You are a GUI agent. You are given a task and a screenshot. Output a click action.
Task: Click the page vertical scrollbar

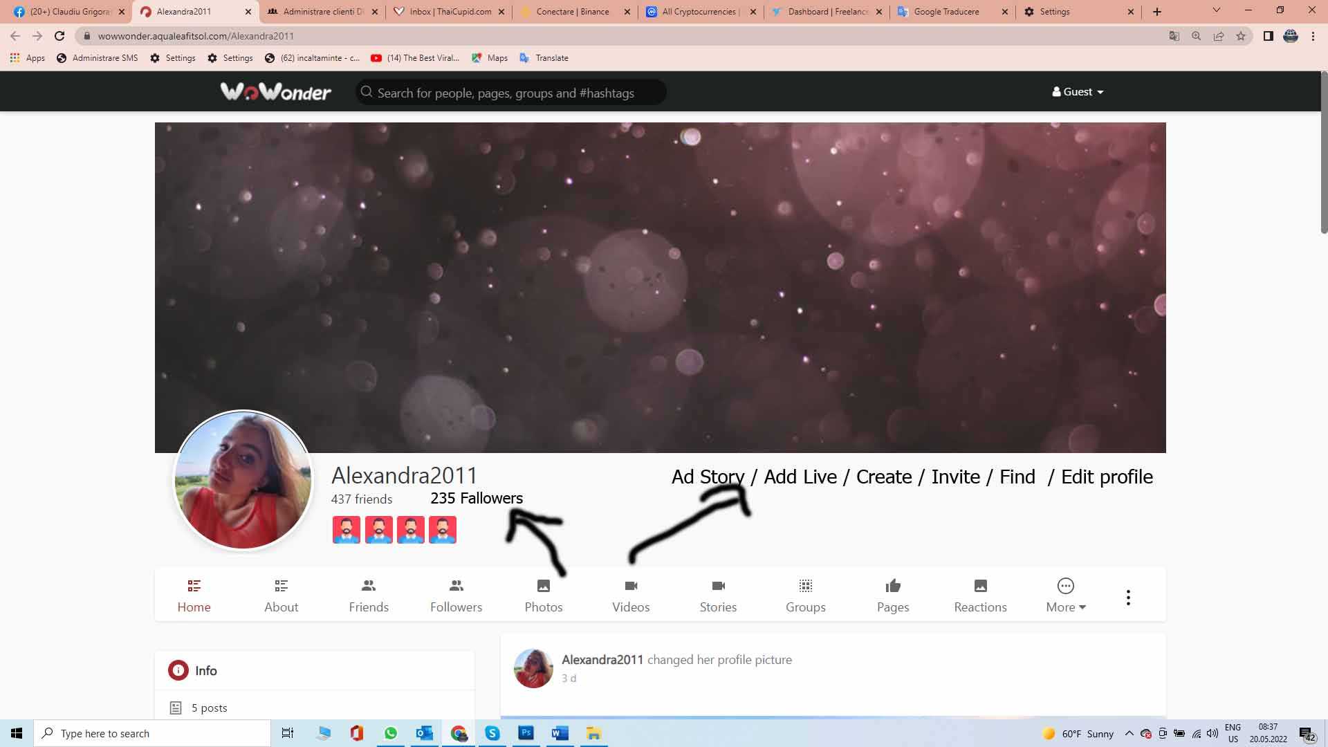(1323, 152)
